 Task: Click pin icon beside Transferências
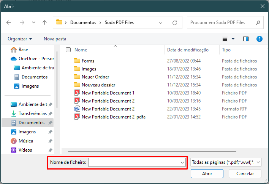(50, 114)
